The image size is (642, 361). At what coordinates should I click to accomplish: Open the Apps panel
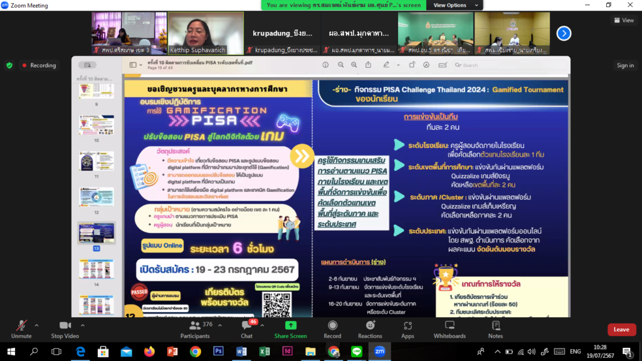tap(408, 328)
